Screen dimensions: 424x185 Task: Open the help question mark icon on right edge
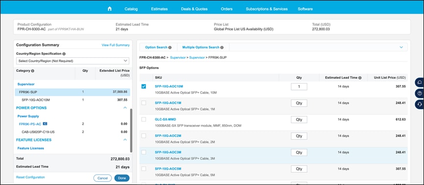click(x=420, y=93)
